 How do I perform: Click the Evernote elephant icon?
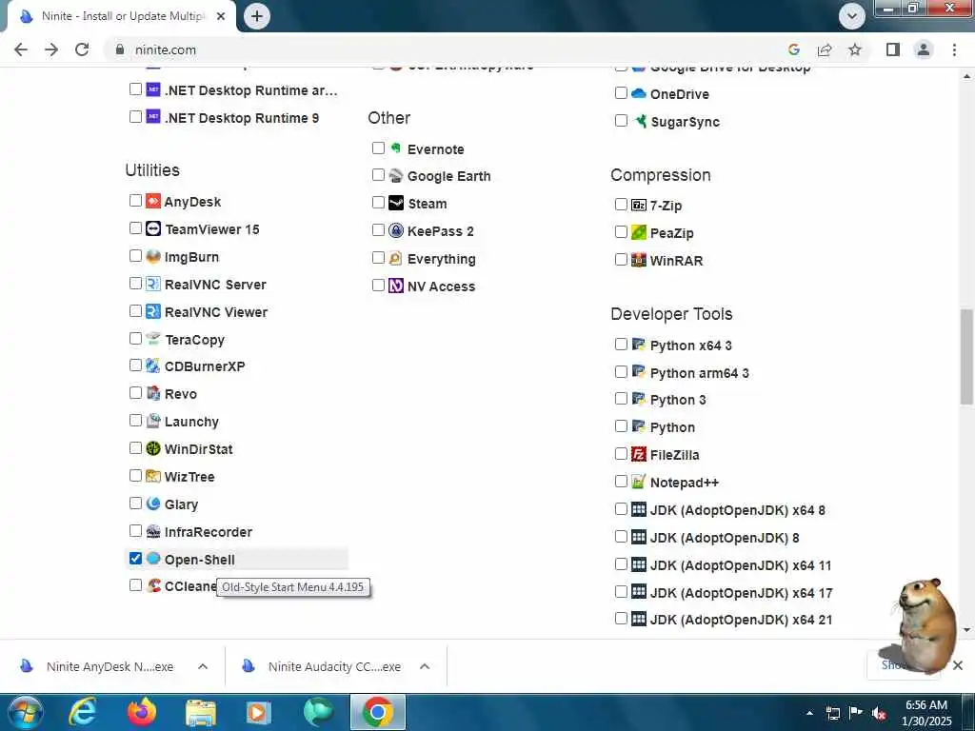coord(395,148)
